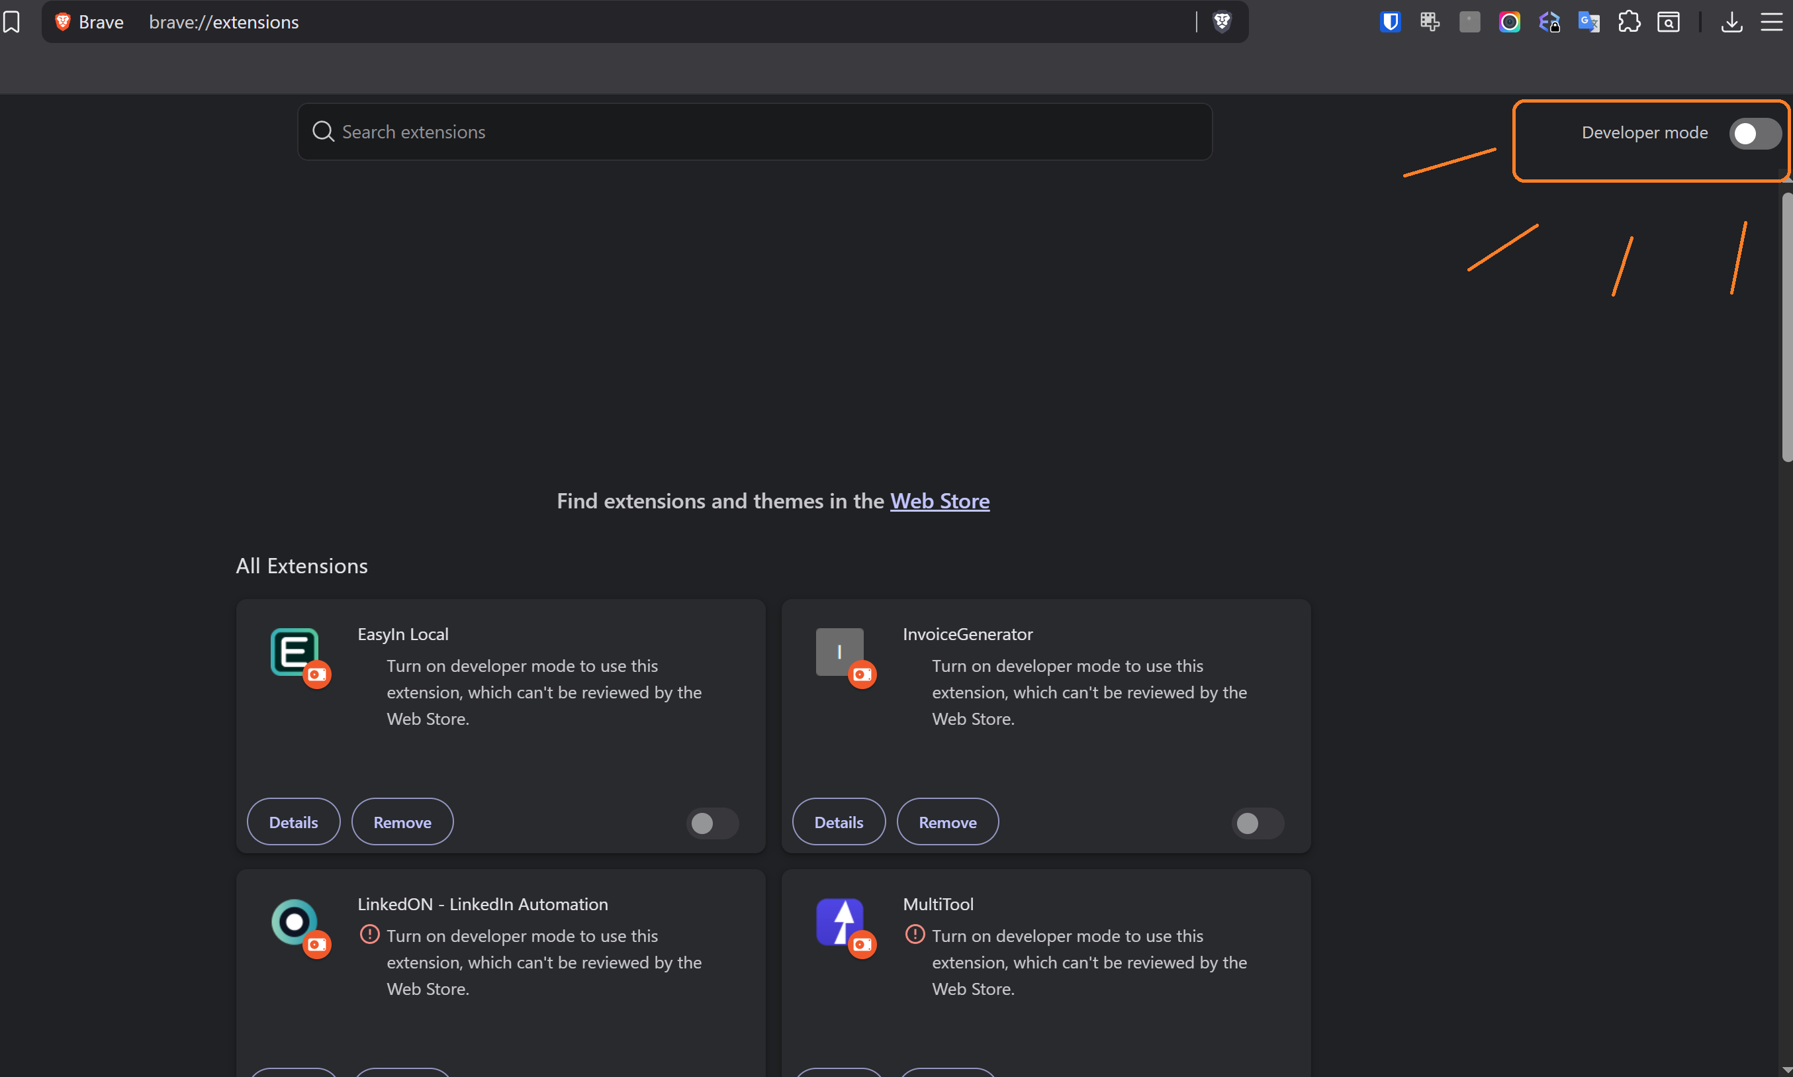Click the MultiTool title text
Screen dimensions: 1793x1077
coord(939,904)
